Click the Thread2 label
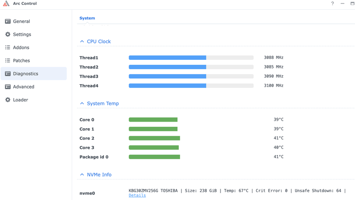Viewport: 355px width, 200px height. pos(89,67)
